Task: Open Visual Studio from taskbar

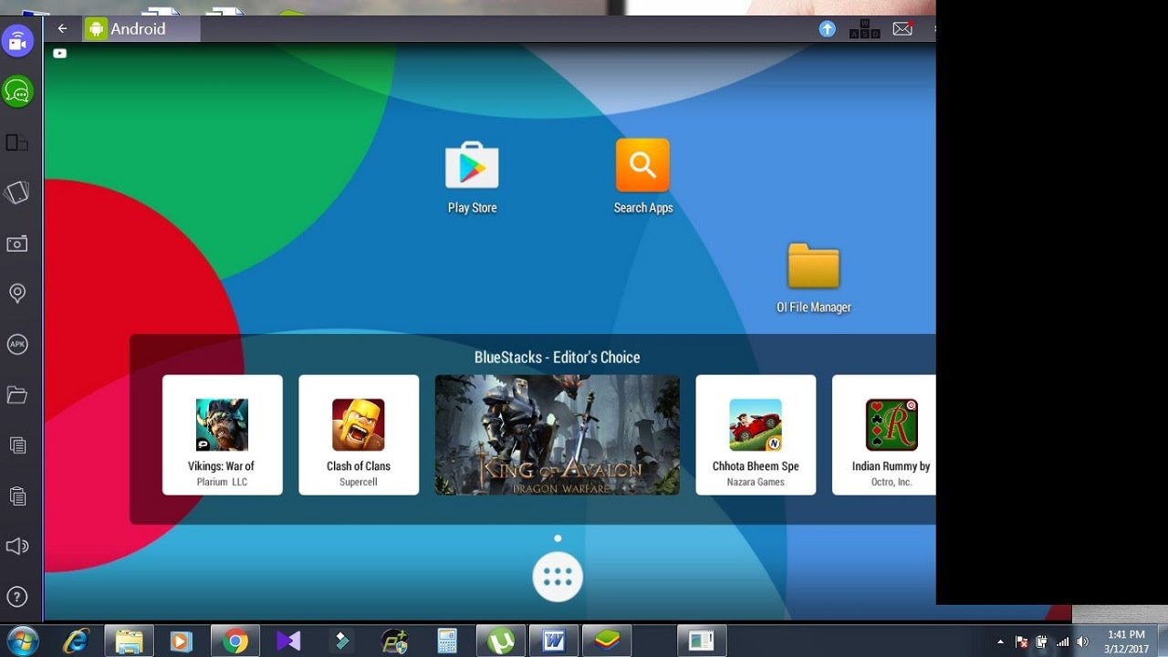Action: pos(288,641)
